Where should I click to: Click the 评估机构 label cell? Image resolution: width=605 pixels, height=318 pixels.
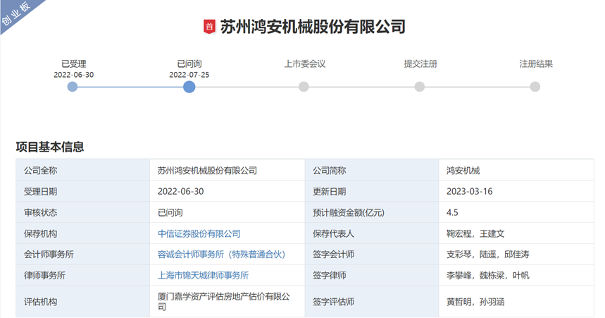[x=82, y=301]
